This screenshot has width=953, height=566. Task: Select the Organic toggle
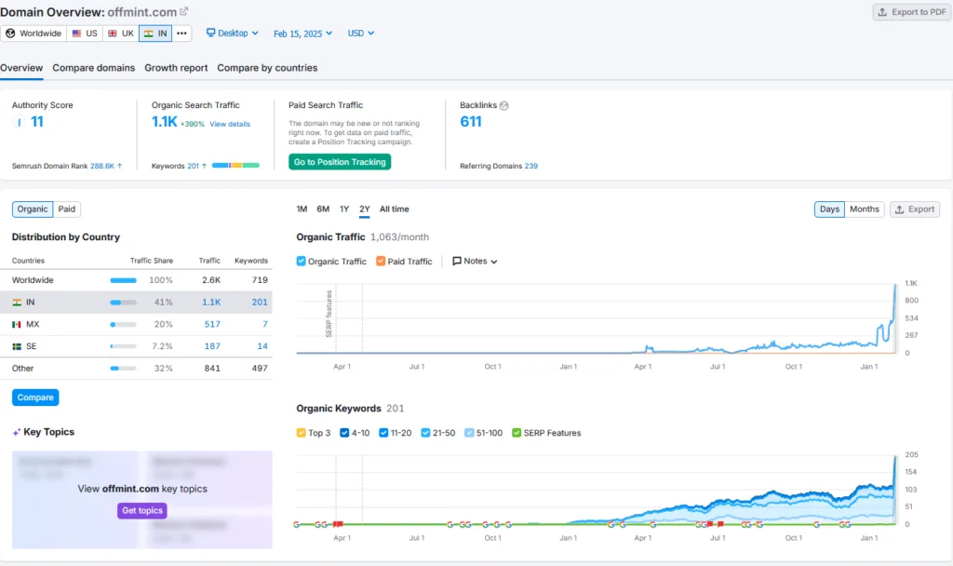pyautogui.click(x=33, y=209)
